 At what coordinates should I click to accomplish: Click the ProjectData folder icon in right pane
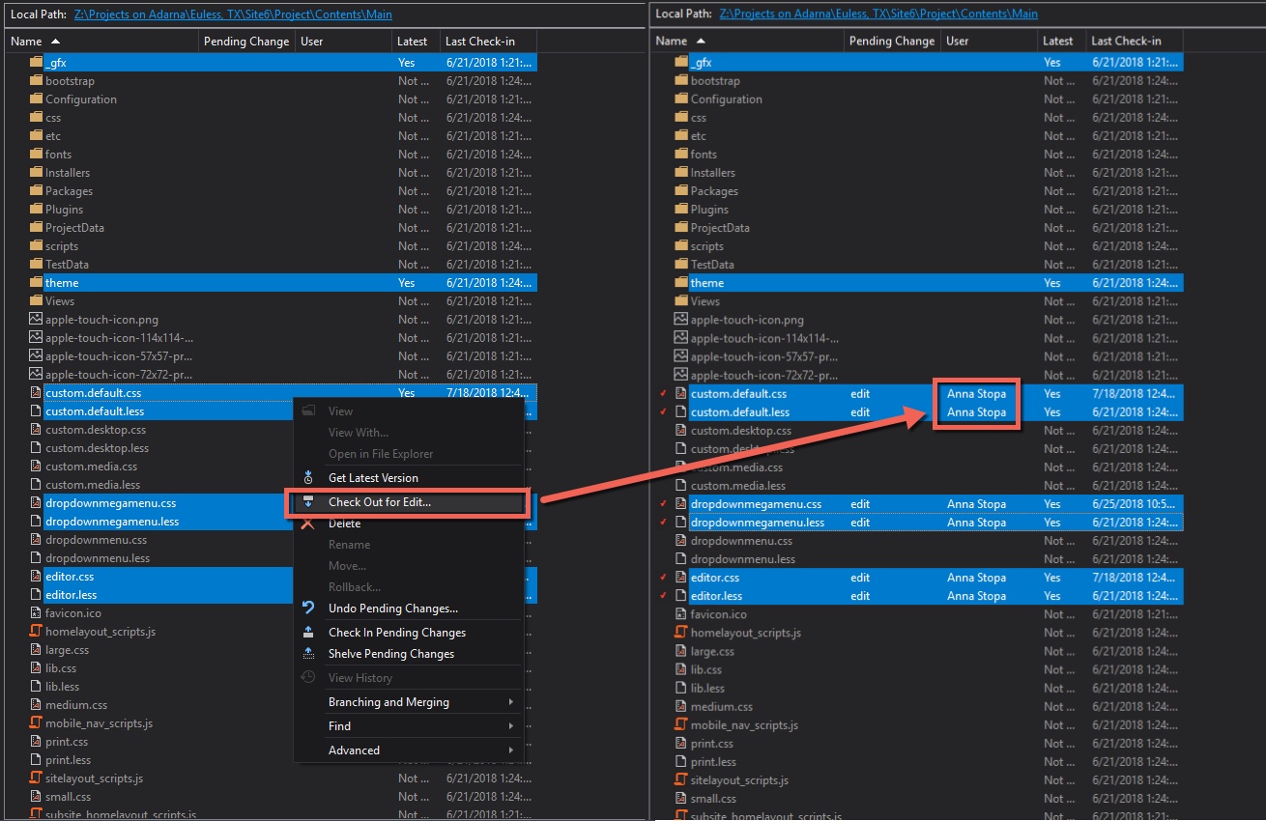click(681, 228)
